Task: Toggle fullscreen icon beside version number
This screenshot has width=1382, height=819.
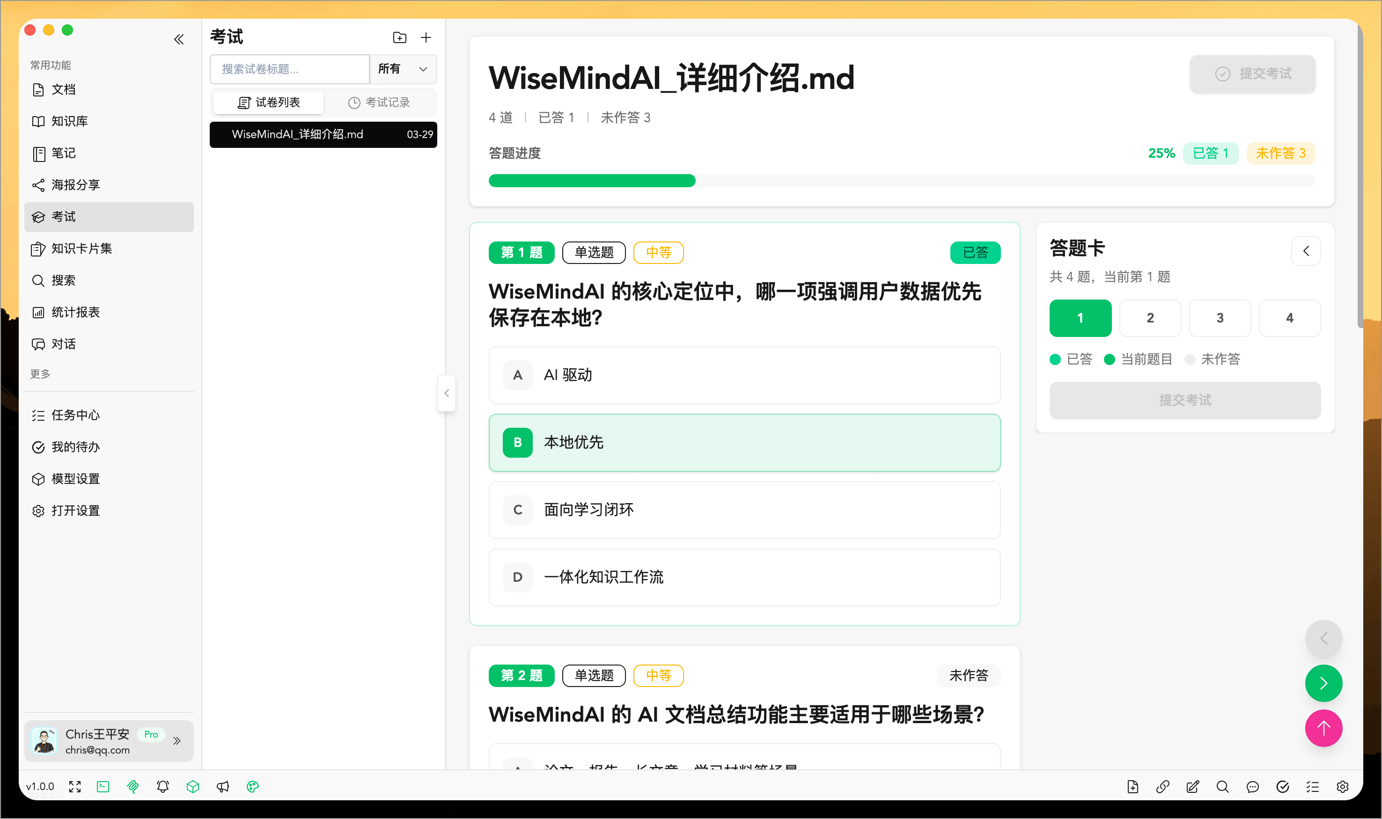Action: pos(75,786)
